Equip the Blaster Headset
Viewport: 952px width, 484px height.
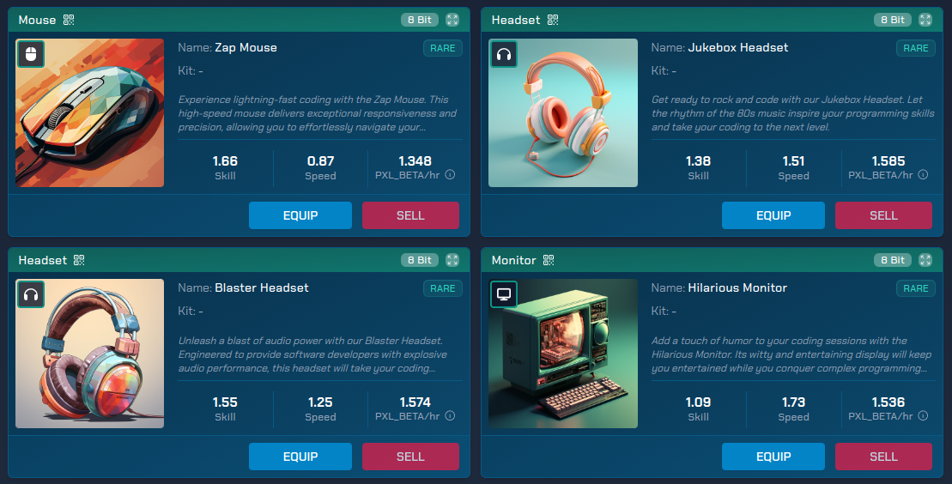[300, 456]
